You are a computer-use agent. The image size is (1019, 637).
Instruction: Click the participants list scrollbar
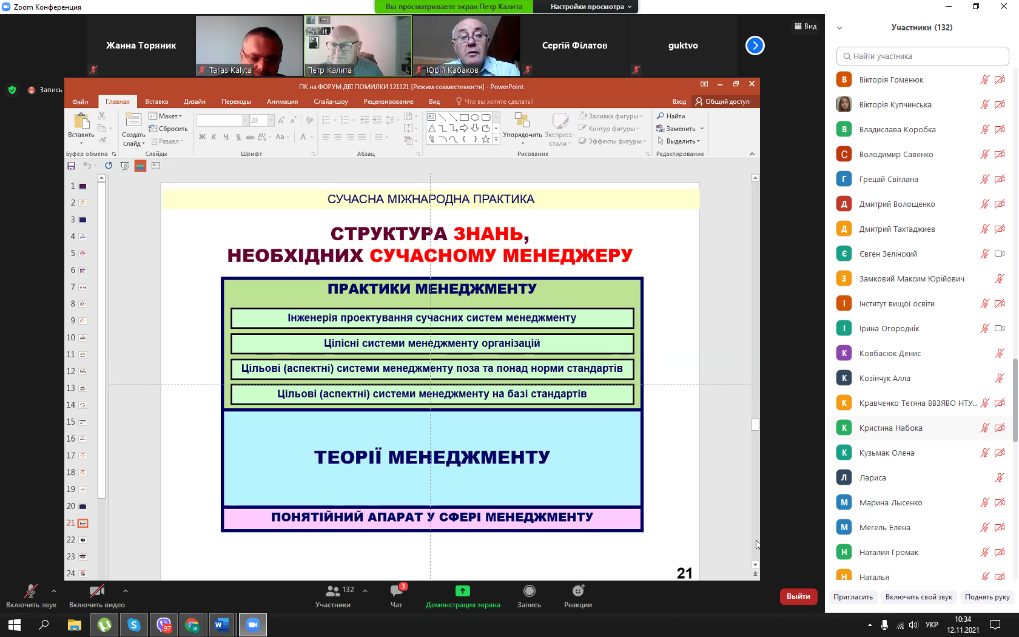[1015, 399]
